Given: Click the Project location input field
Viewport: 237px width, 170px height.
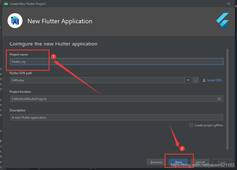Looking at the screenshot, I should coord(116,99).
